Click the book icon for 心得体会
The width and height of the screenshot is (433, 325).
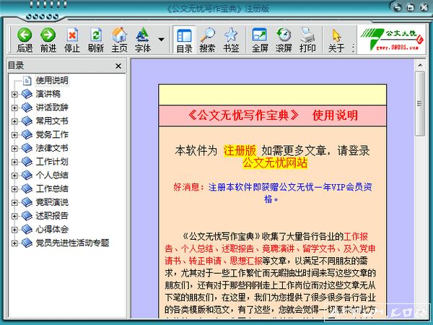pyautogui.click(x=27, y=230)
